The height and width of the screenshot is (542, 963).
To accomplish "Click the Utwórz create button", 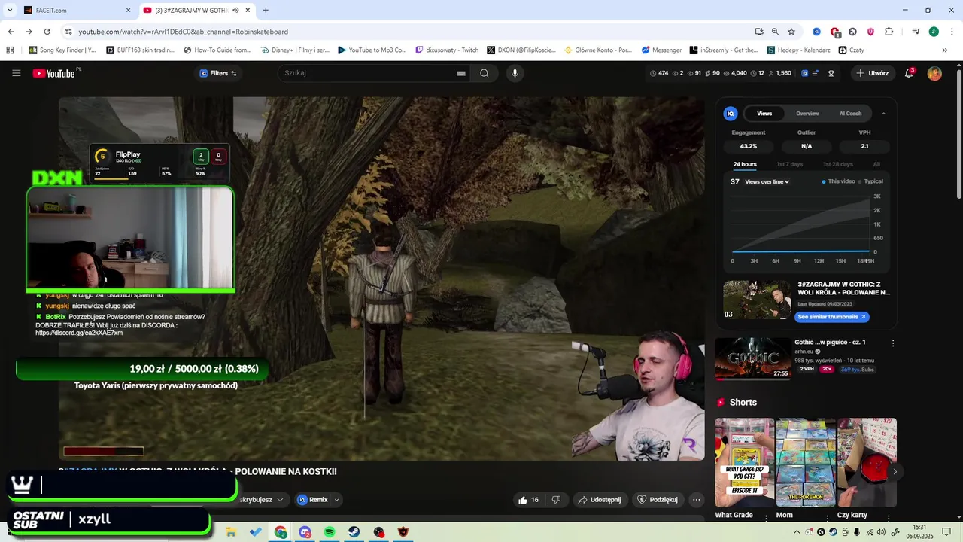I will click(872, 73).
